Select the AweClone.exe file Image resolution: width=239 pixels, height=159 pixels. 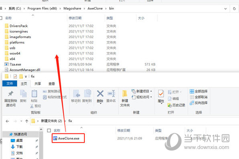tap(68, 138)
